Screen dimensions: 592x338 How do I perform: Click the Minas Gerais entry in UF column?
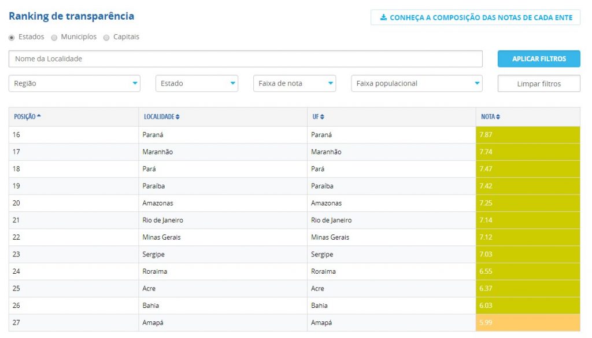pyautogui.click(x=330, y=237)
